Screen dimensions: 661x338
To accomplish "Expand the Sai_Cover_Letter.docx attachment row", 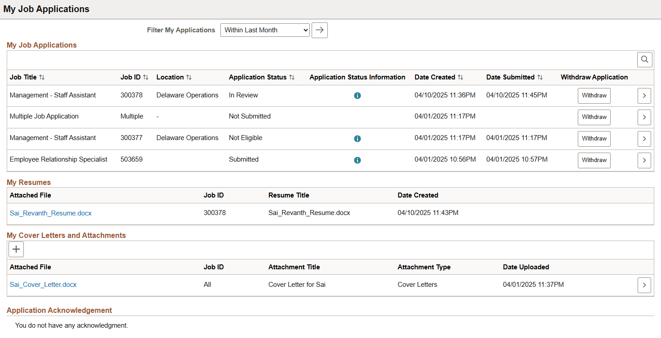I will tap(644, 285).
